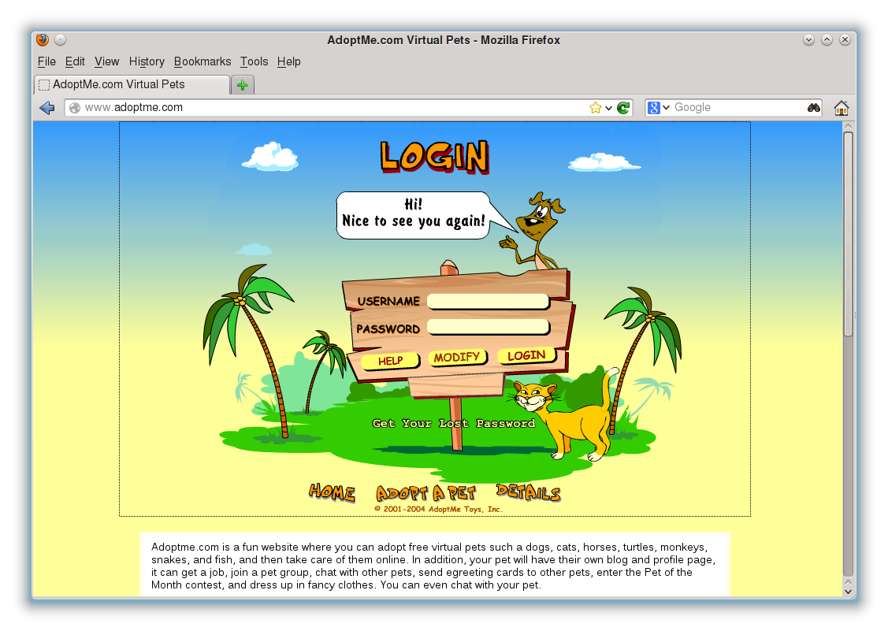Open the DETAILS link
The height and width of the screenshot is (631, 888).
tap(528, 492)
